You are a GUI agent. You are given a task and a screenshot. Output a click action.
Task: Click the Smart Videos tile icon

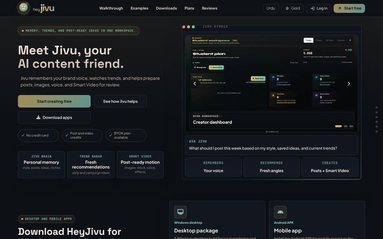coord(316,77)
